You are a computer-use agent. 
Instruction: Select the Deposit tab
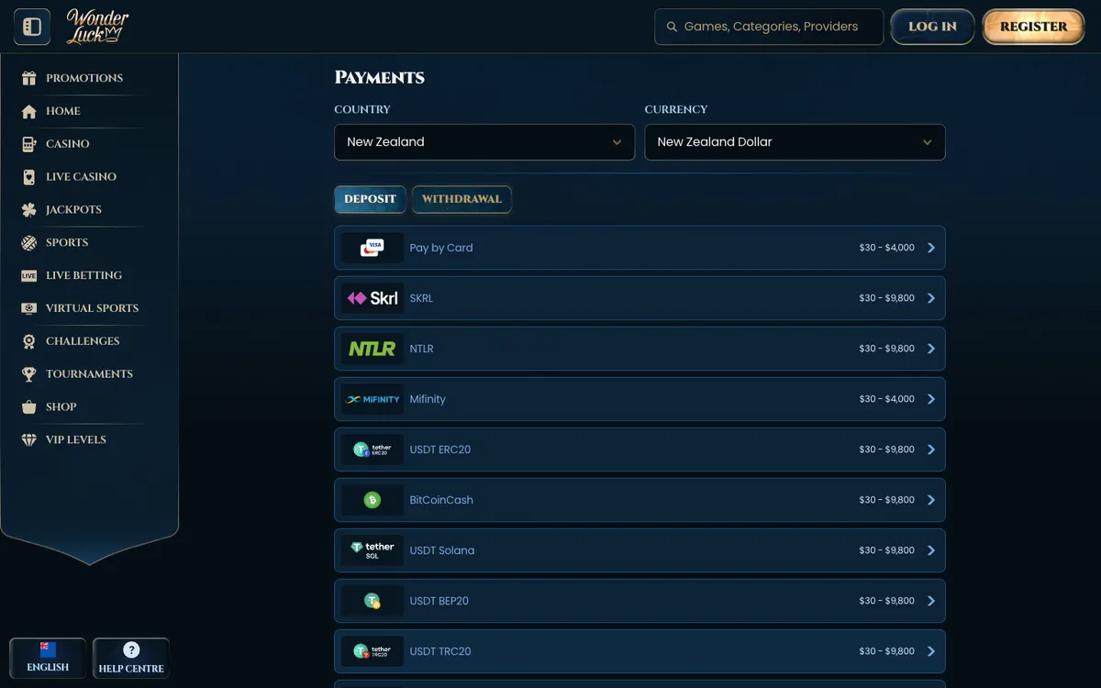pyautogui.click(x=370, y=199)
